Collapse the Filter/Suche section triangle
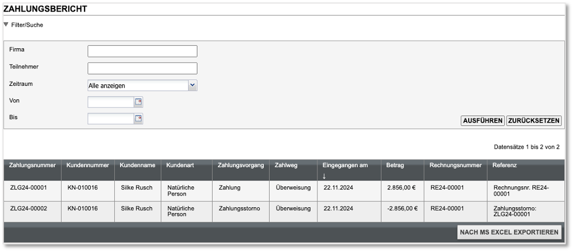This screenshot has height=252, width=573. click(6, 25)
